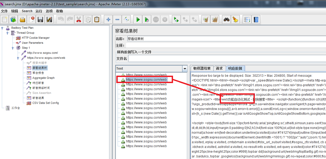Select https://www.sogou.com/web sampler in test plan tree

pyautogui.click(x=46, y=58)
